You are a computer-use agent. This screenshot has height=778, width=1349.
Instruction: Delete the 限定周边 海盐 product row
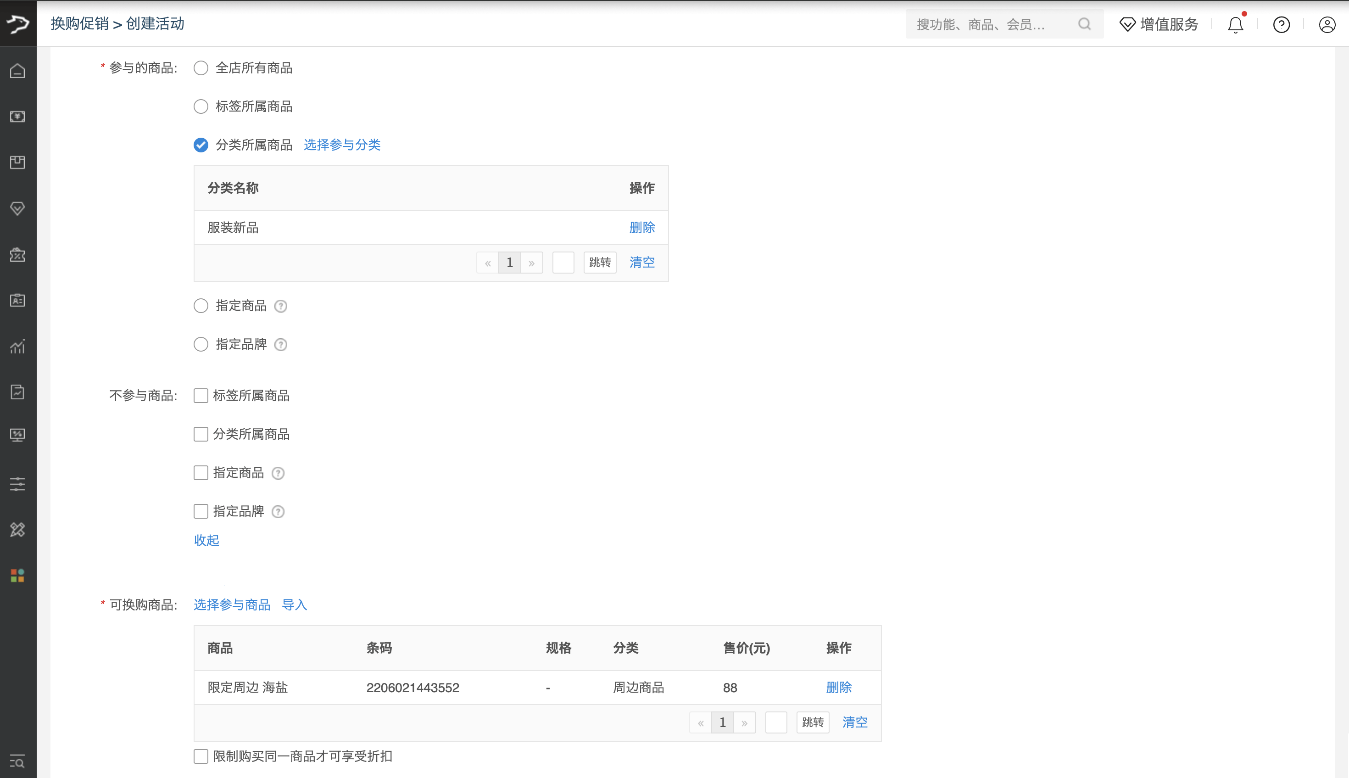pos(838,688)
